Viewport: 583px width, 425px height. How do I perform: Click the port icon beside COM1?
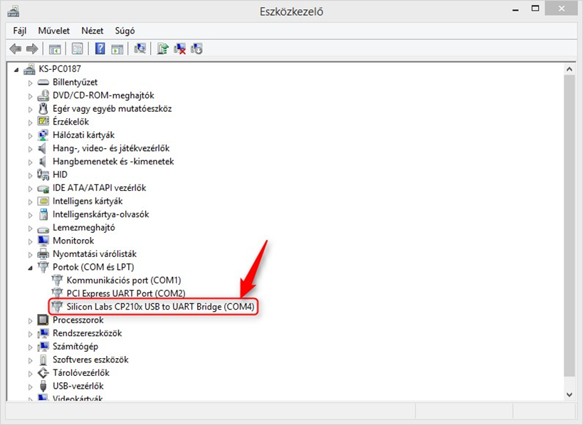pyautogui.click(x=57, y=280)
